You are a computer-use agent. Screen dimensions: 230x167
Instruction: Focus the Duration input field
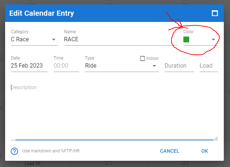[x=179, y=66]
